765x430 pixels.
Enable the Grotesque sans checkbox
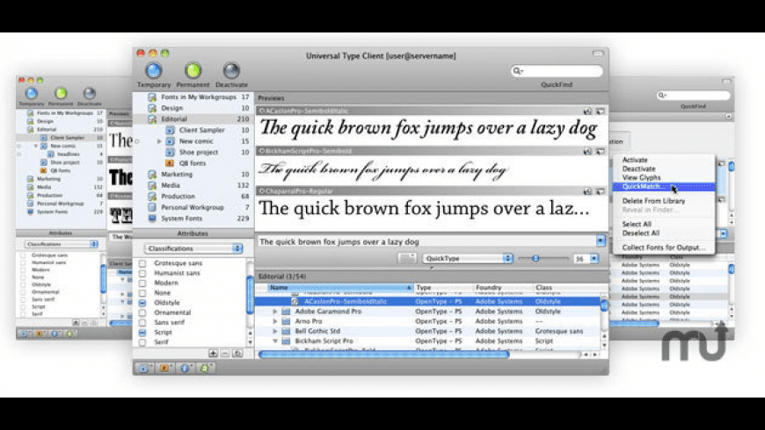(x=142, y=262)
